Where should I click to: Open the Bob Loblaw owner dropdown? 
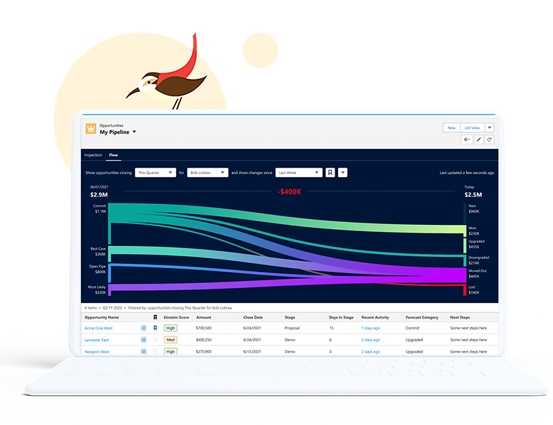coord(208,173)
